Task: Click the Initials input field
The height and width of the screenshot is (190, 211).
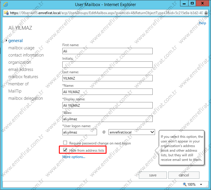Action: 107,65
